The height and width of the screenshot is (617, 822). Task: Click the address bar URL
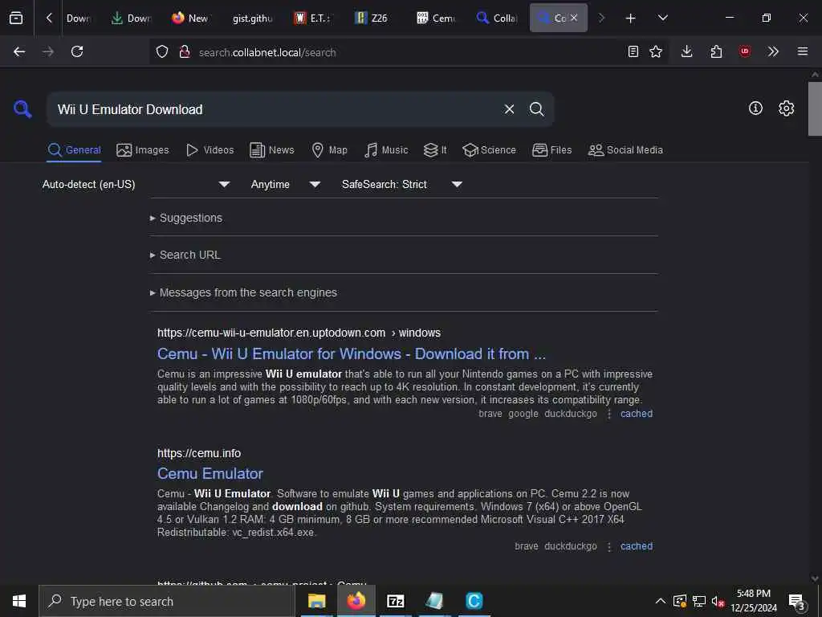pyautogui.click(x=267, y=52)
